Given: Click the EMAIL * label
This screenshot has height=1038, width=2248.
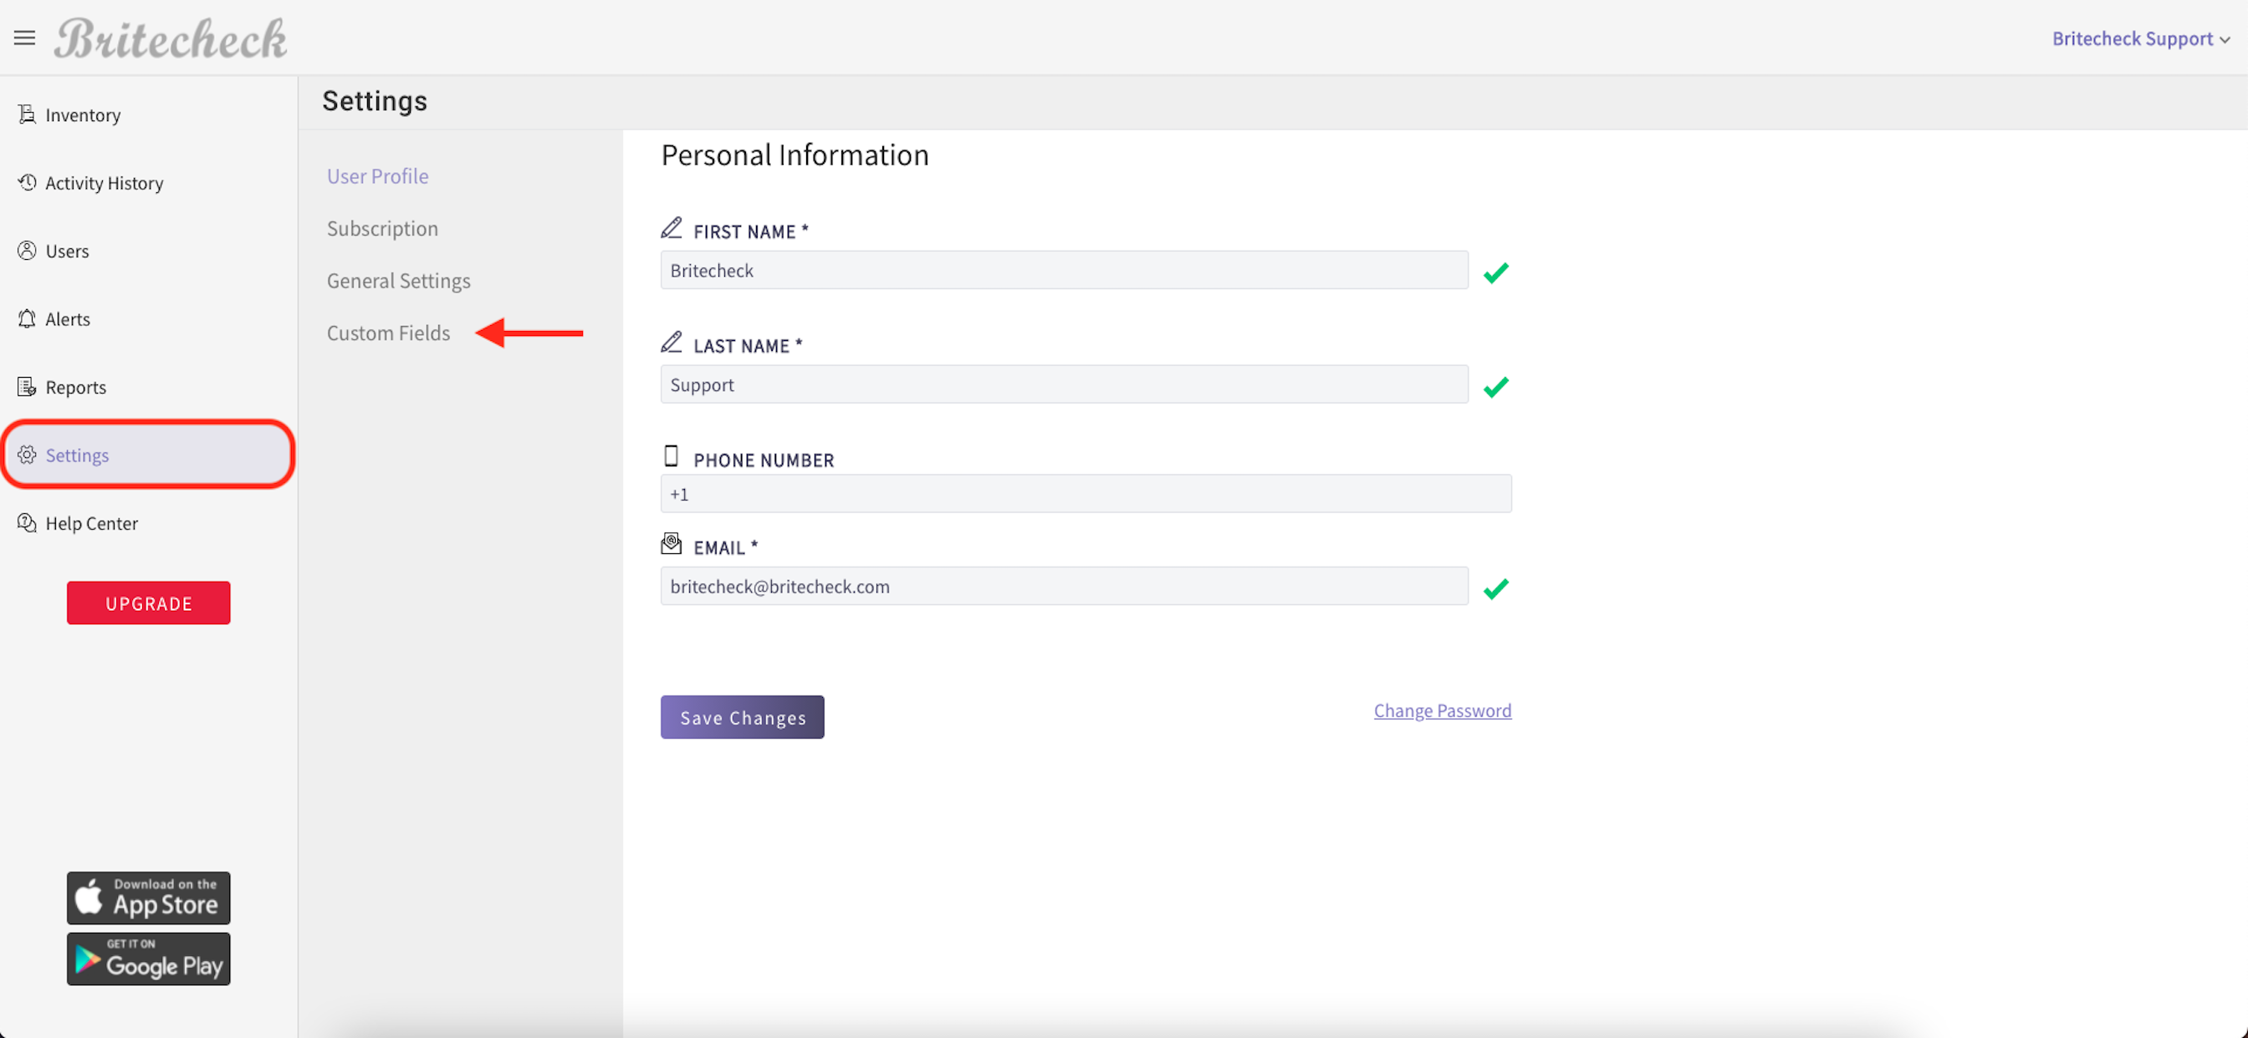Looking at the screenshot, I should (726, 547).
